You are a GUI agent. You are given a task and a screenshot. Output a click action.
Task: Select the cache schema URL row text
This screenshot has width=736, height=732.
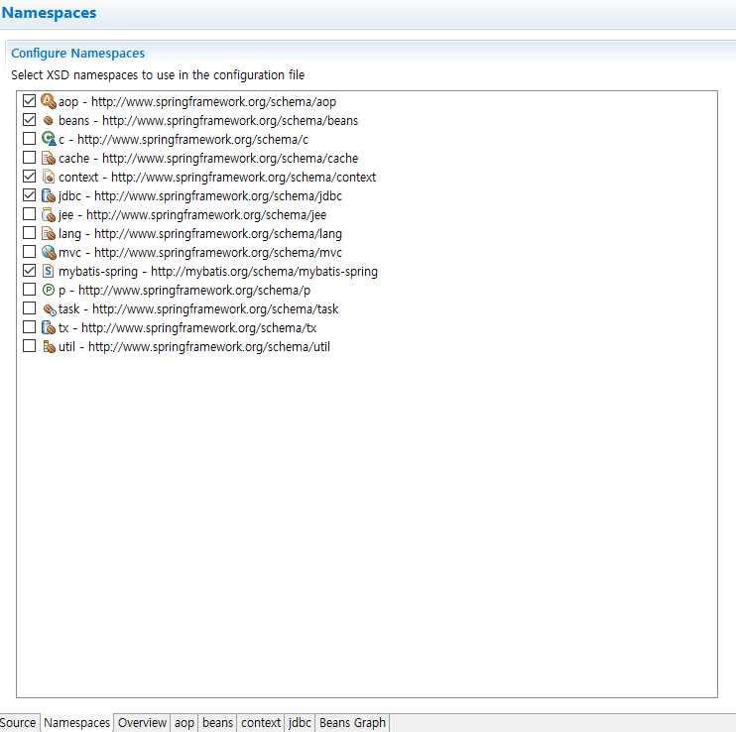pyautogui.click(x=208, y=158)
